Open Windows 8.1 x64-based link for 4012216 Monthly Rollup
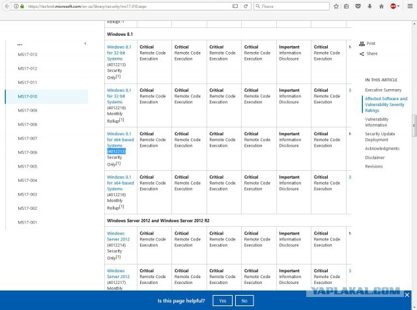Screen dimensions: 417x310 point(120,183)
